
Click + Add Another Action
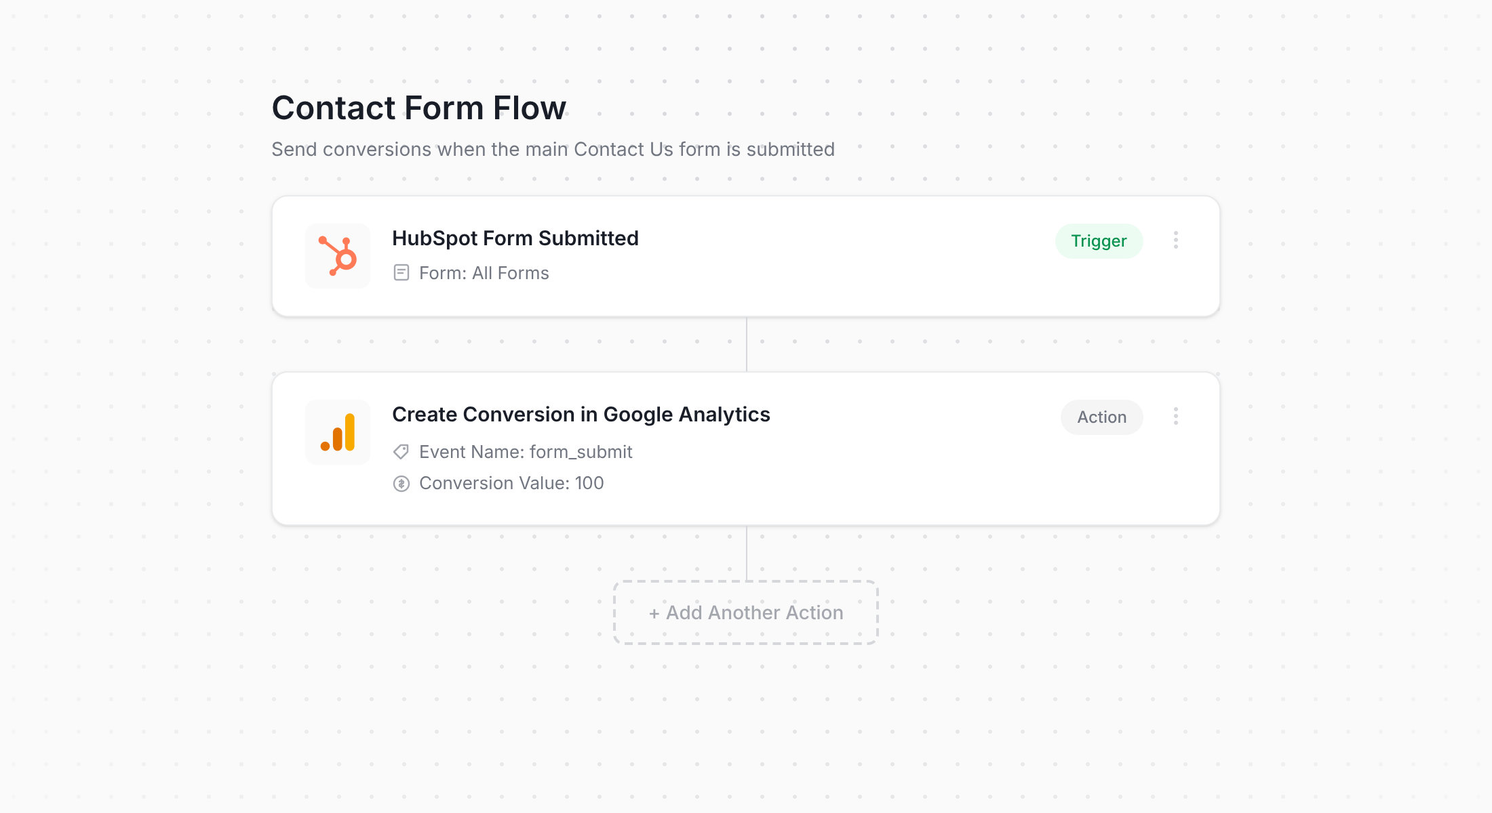click(x=746, y=612)
